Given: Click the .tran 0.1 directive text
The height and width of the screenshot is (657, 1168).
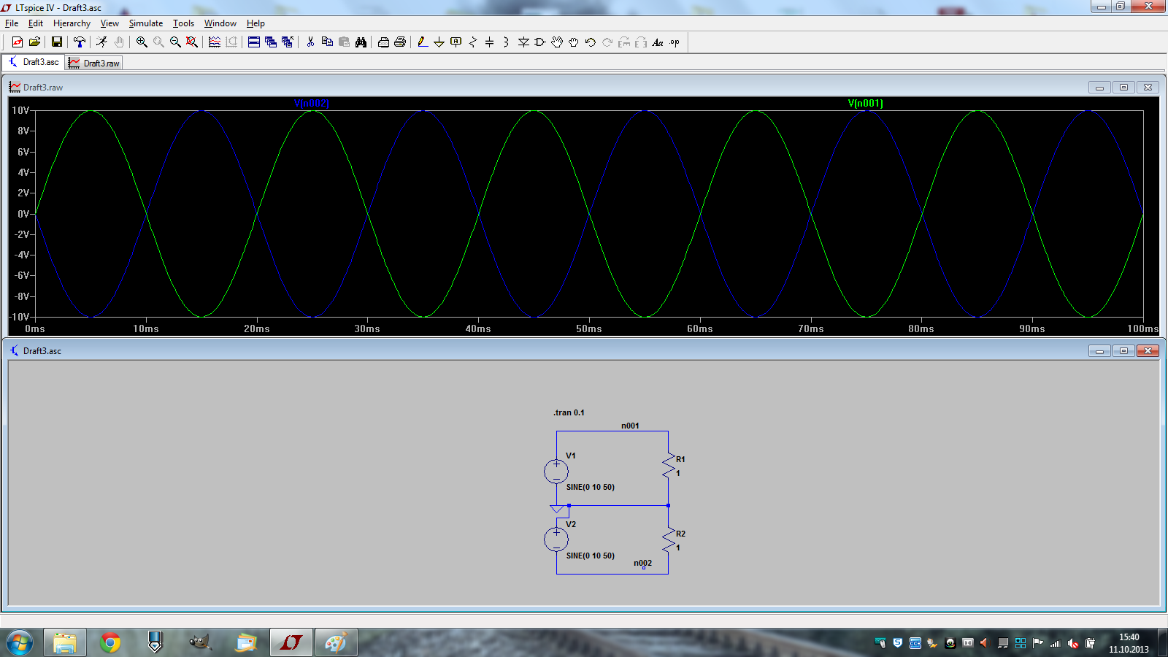Looking at the screenshot, I should [x=569, y=412].
